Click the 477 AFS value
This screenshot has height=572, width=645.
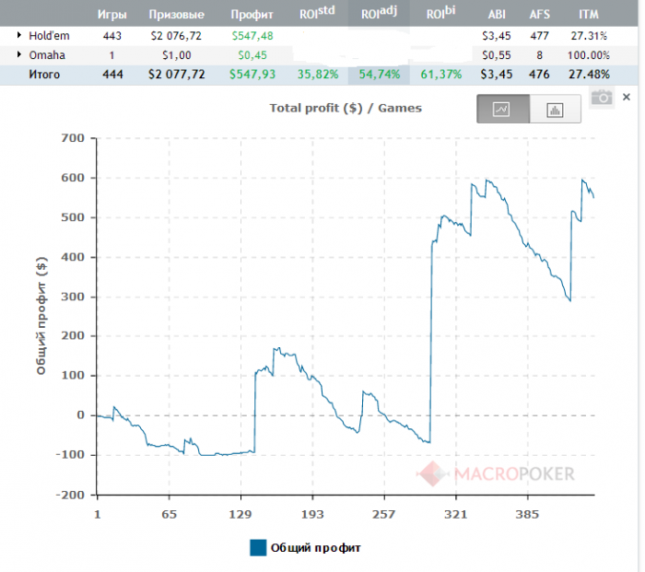pyautogui.click(x=539, y=36)
